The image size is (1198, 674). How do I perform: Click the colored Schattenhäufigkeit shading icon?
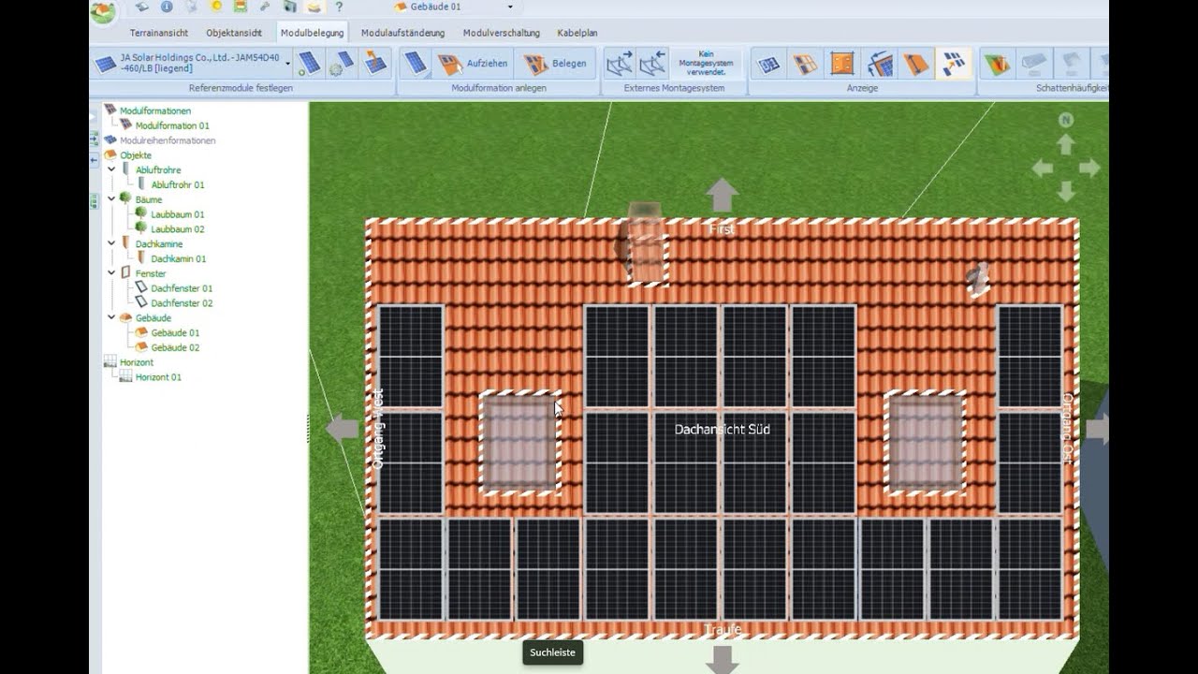(997, 64)
